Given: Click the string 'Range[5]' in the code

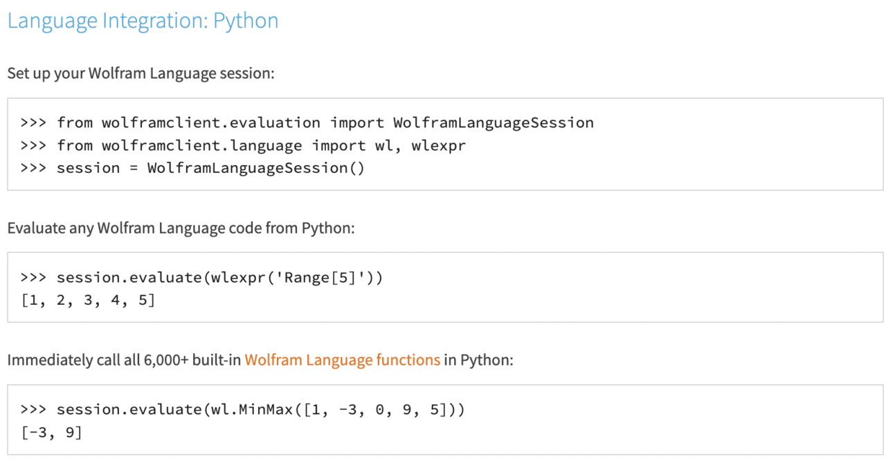Looking at the screenshot, I should pyautogui.click(x=318, y=277).
